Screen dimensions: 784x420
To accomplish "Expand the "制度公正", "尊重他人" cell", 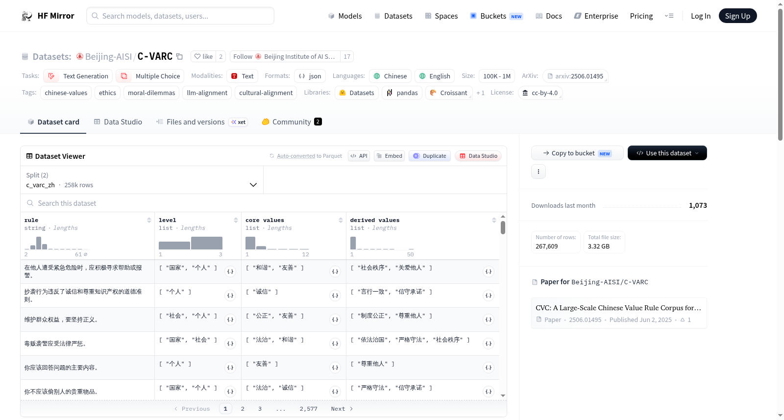I will pyautogui.click(x=489, y=320).
